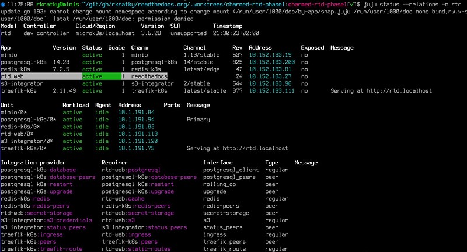467x252 pixels.
Task: Click the Primary message for postgresql unit
Action: coord(198,120)
